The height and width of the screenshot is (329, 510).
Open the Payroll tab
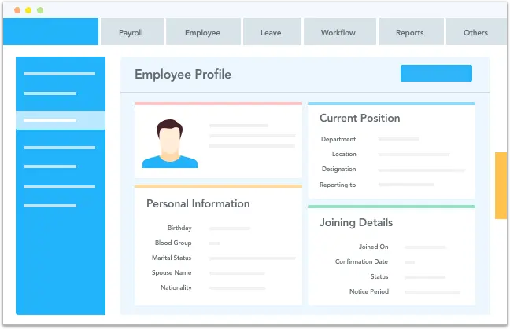[x=131, y=33]
